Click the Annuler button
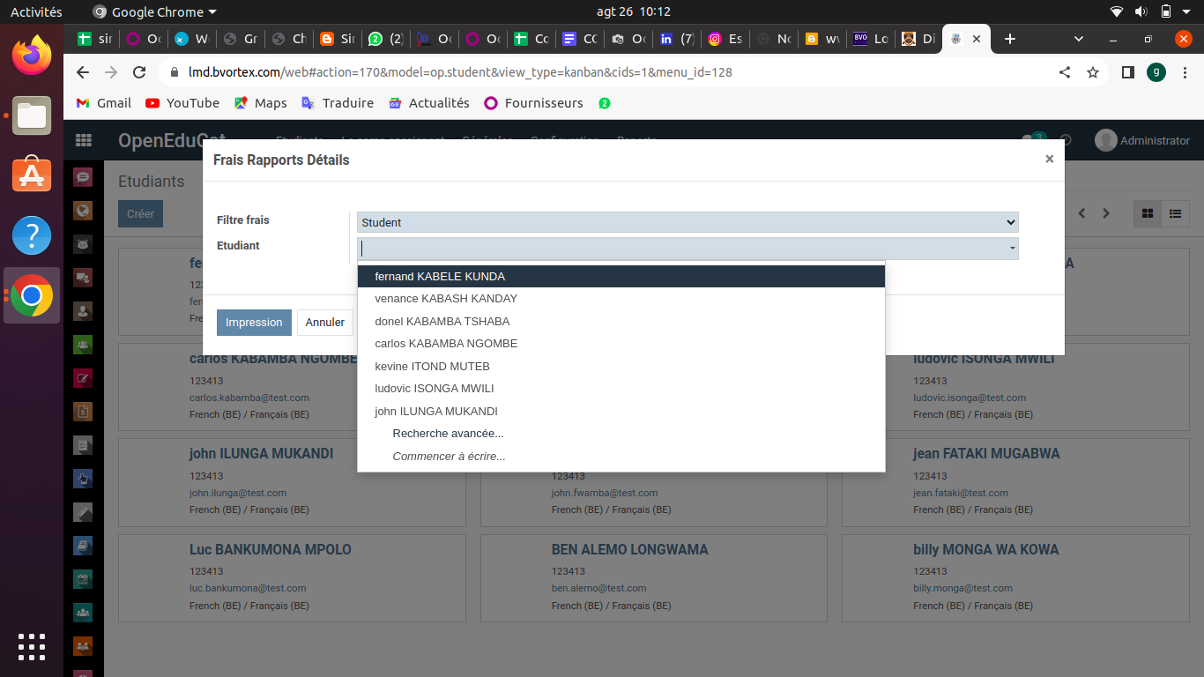The height and width of the screenshot is (677, 1204). pos(324,323)
